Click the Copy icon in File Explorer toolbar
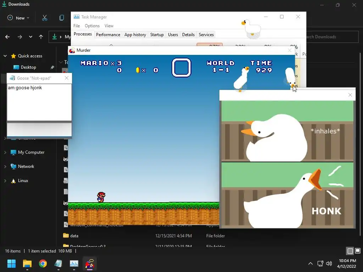 pos(62,18)
